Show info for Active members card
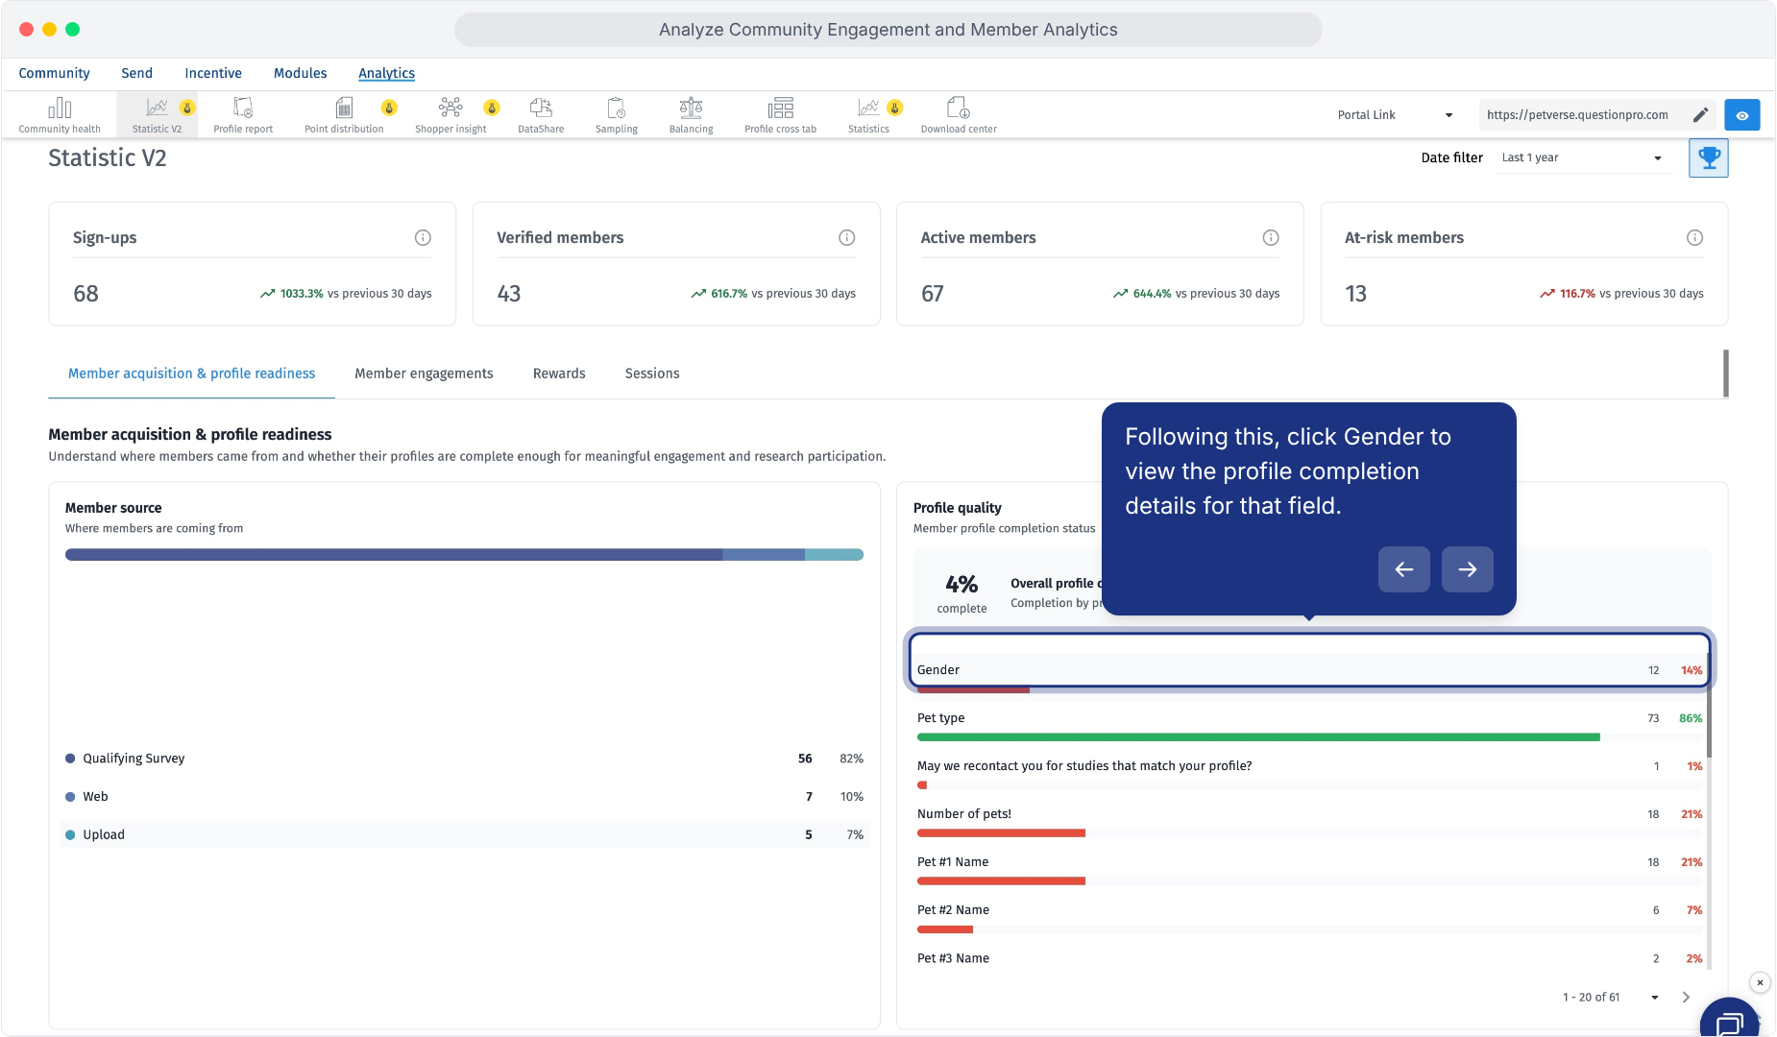The height and width of the screenshot is (1037, 1777). pos(1271,237)
